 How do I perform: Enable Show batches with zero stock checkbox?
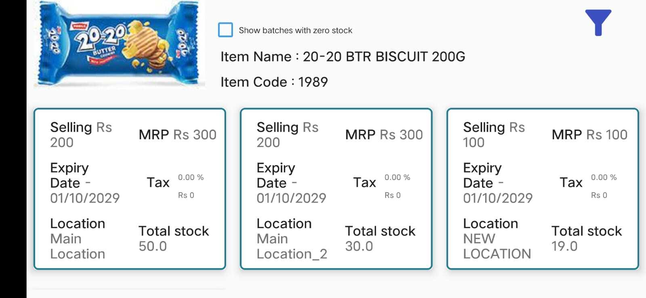point(225,30)
